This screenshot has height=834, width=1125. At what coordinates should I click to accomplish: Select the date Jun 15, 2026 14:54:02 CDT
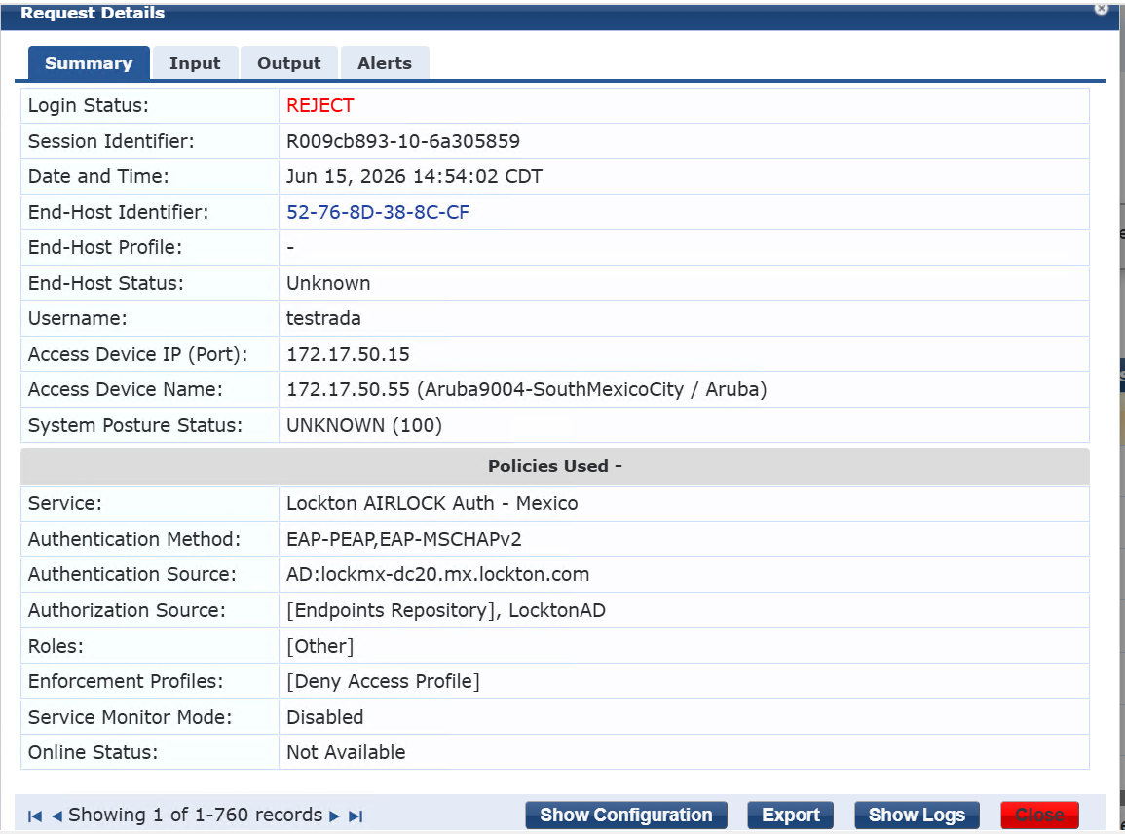[x=415, y=176]
